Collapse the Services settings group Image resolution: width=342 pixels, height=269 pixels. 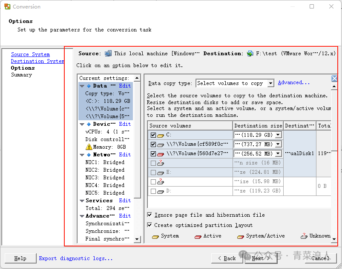82,201
